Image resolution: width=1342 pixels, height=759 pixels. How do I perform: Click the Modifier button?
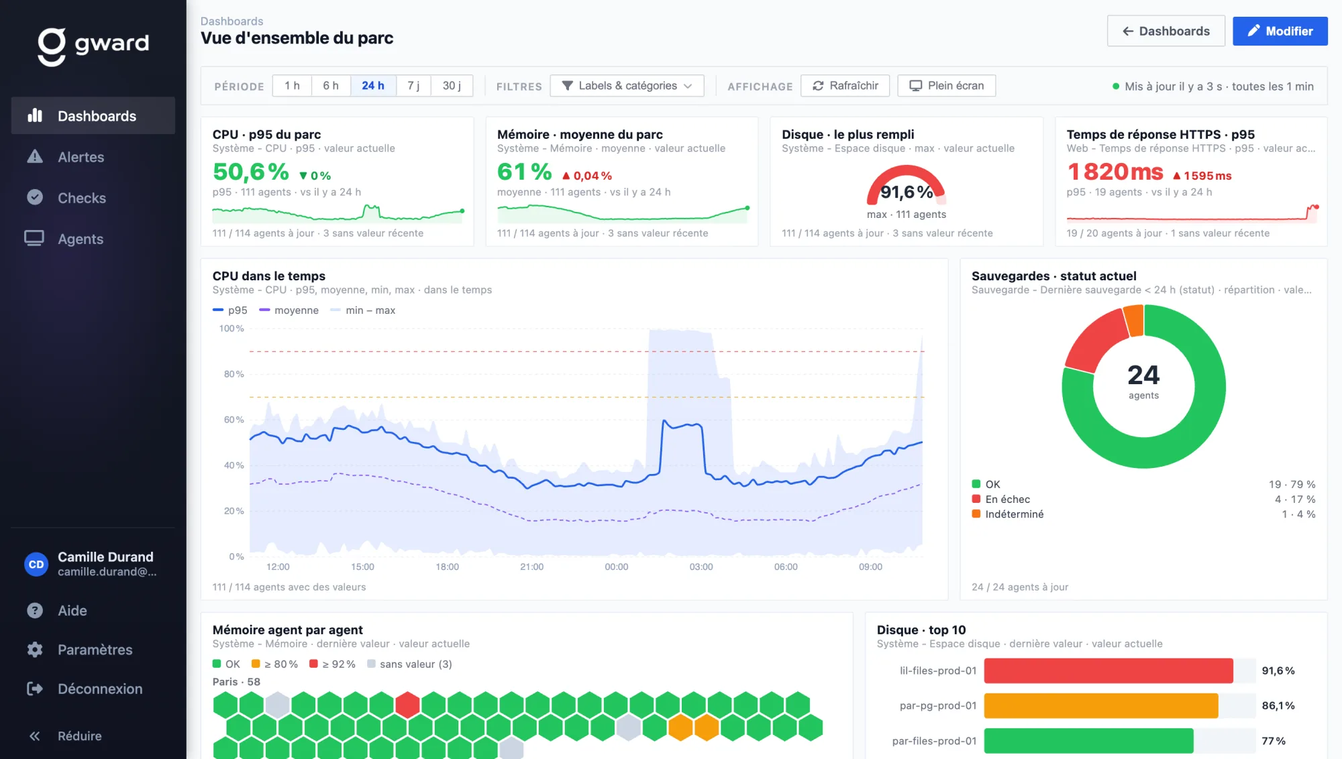pos(1280,31)
